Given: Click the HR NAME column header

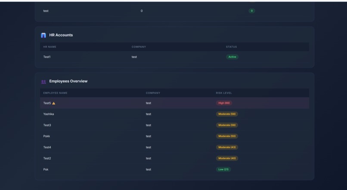Looking at the screenshot, I should [50, 47].
